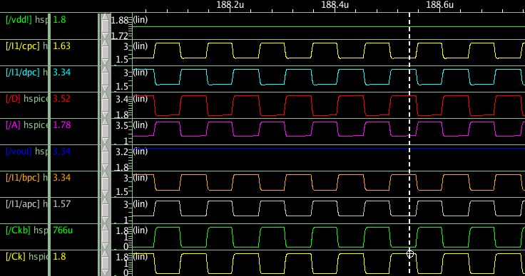Click the 188.2u time axis label
Screen dimensions: 525x276
click(230, 4)
